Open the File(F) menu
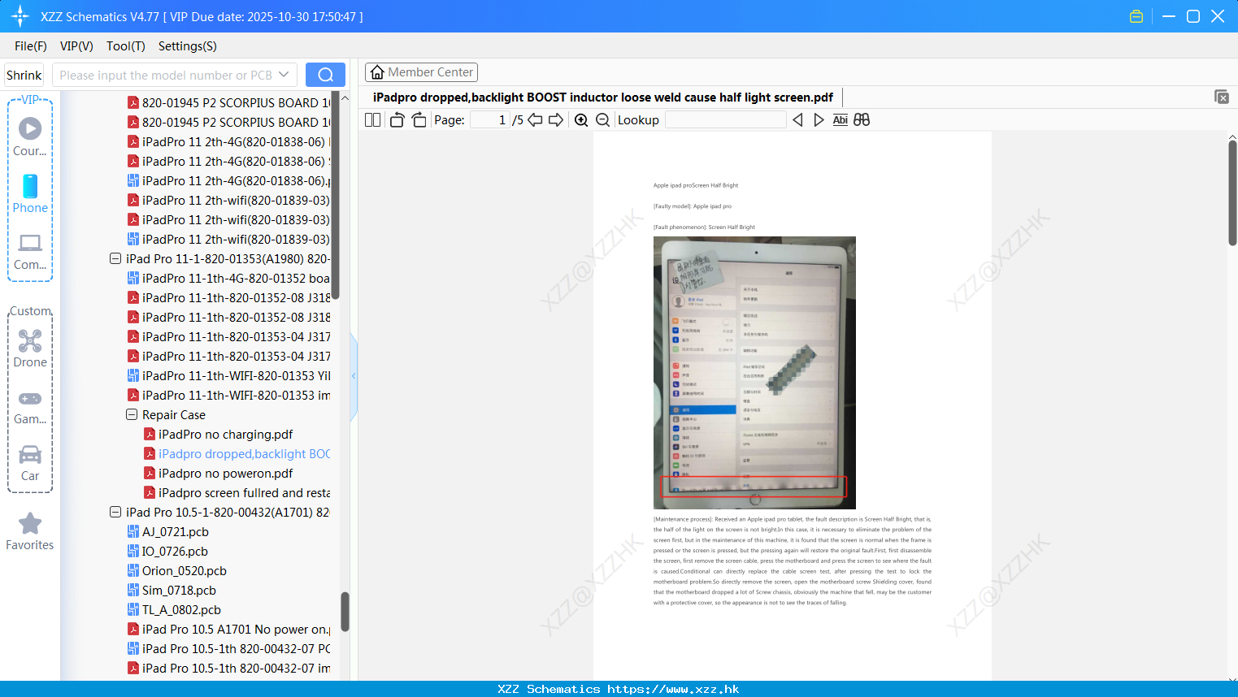Image resolution: width=1238 pixels, height=697 pixels. [x=31, y=46]
